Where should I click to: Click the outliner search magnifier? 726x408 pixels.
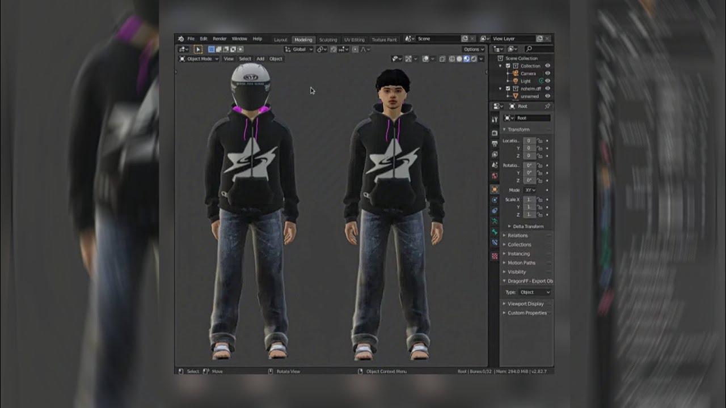pos(529,49)
